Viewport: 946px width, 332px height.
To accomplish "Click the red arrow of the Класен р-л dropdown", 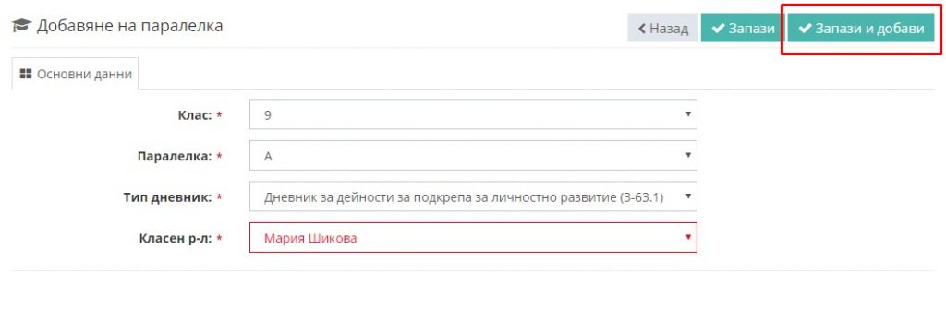I will tap(687, 237).
